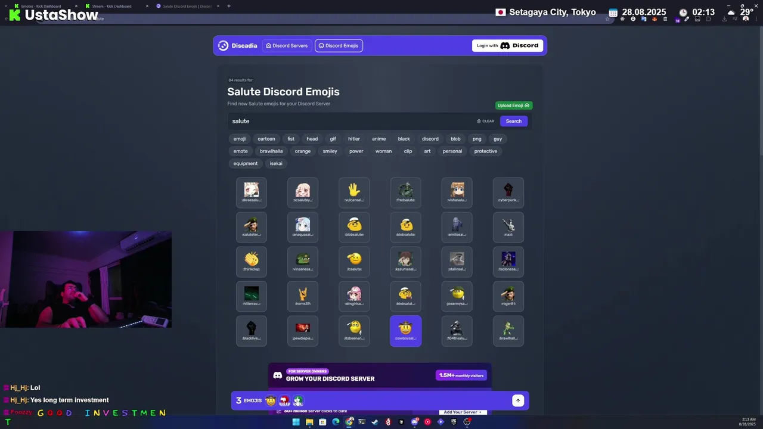Select the :horns39: hand emoji

[303, 296]
